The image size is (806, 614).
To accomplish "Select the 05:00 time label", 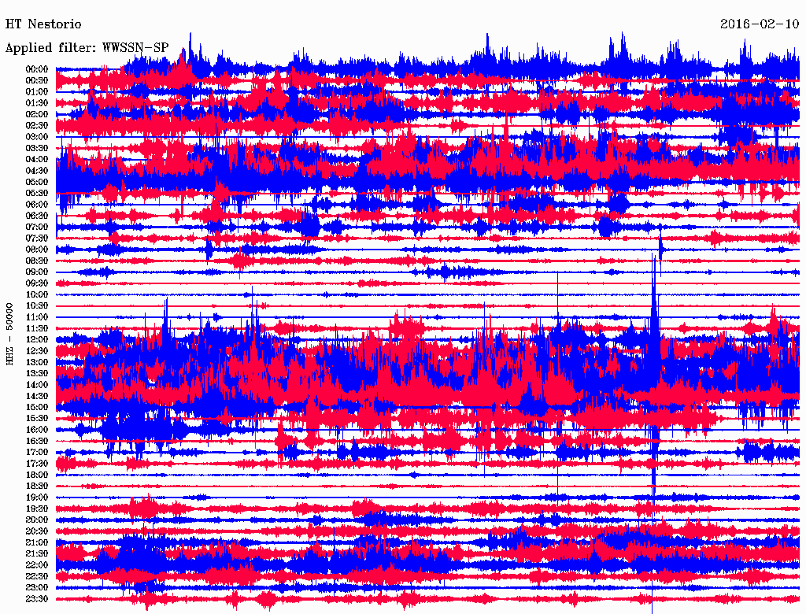I will click(x=37, y=182).
